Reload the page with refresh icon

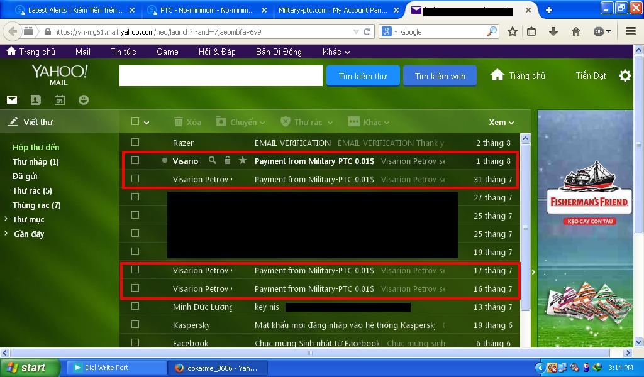point(367,31)
